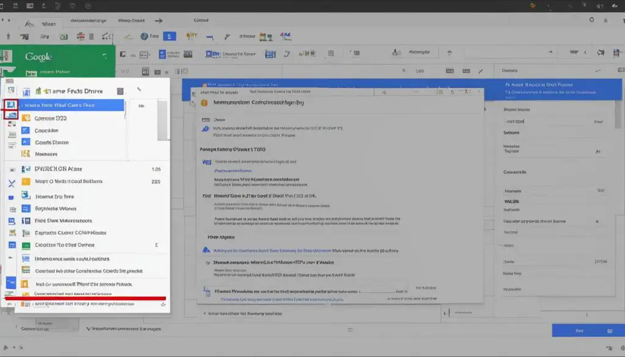Click the 'VEI' blue icon in dialog
The height and width of the screenshot is (357, 625).
pos(207,162)
